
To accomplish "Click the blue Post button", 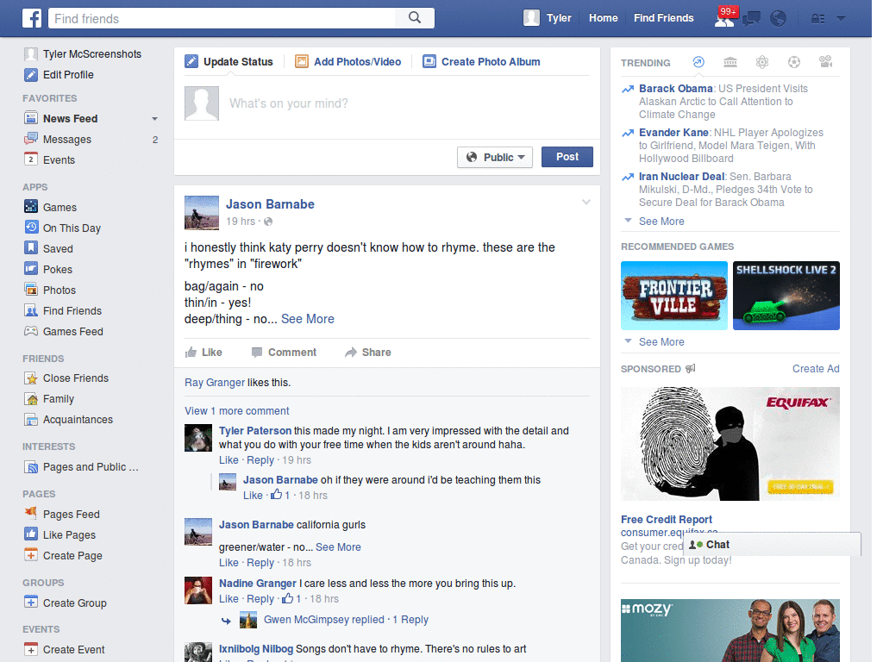I will tap(567, 157).
